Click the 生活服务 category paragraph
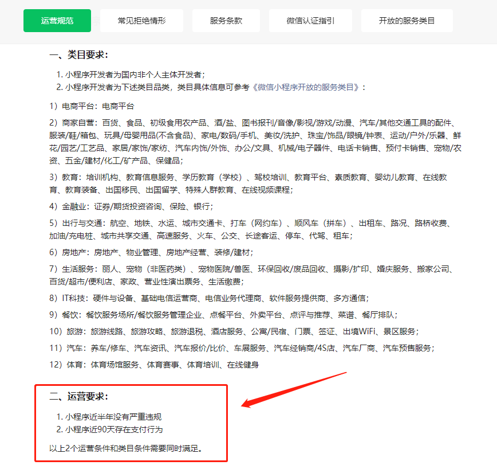 click(x=251, y=275)
